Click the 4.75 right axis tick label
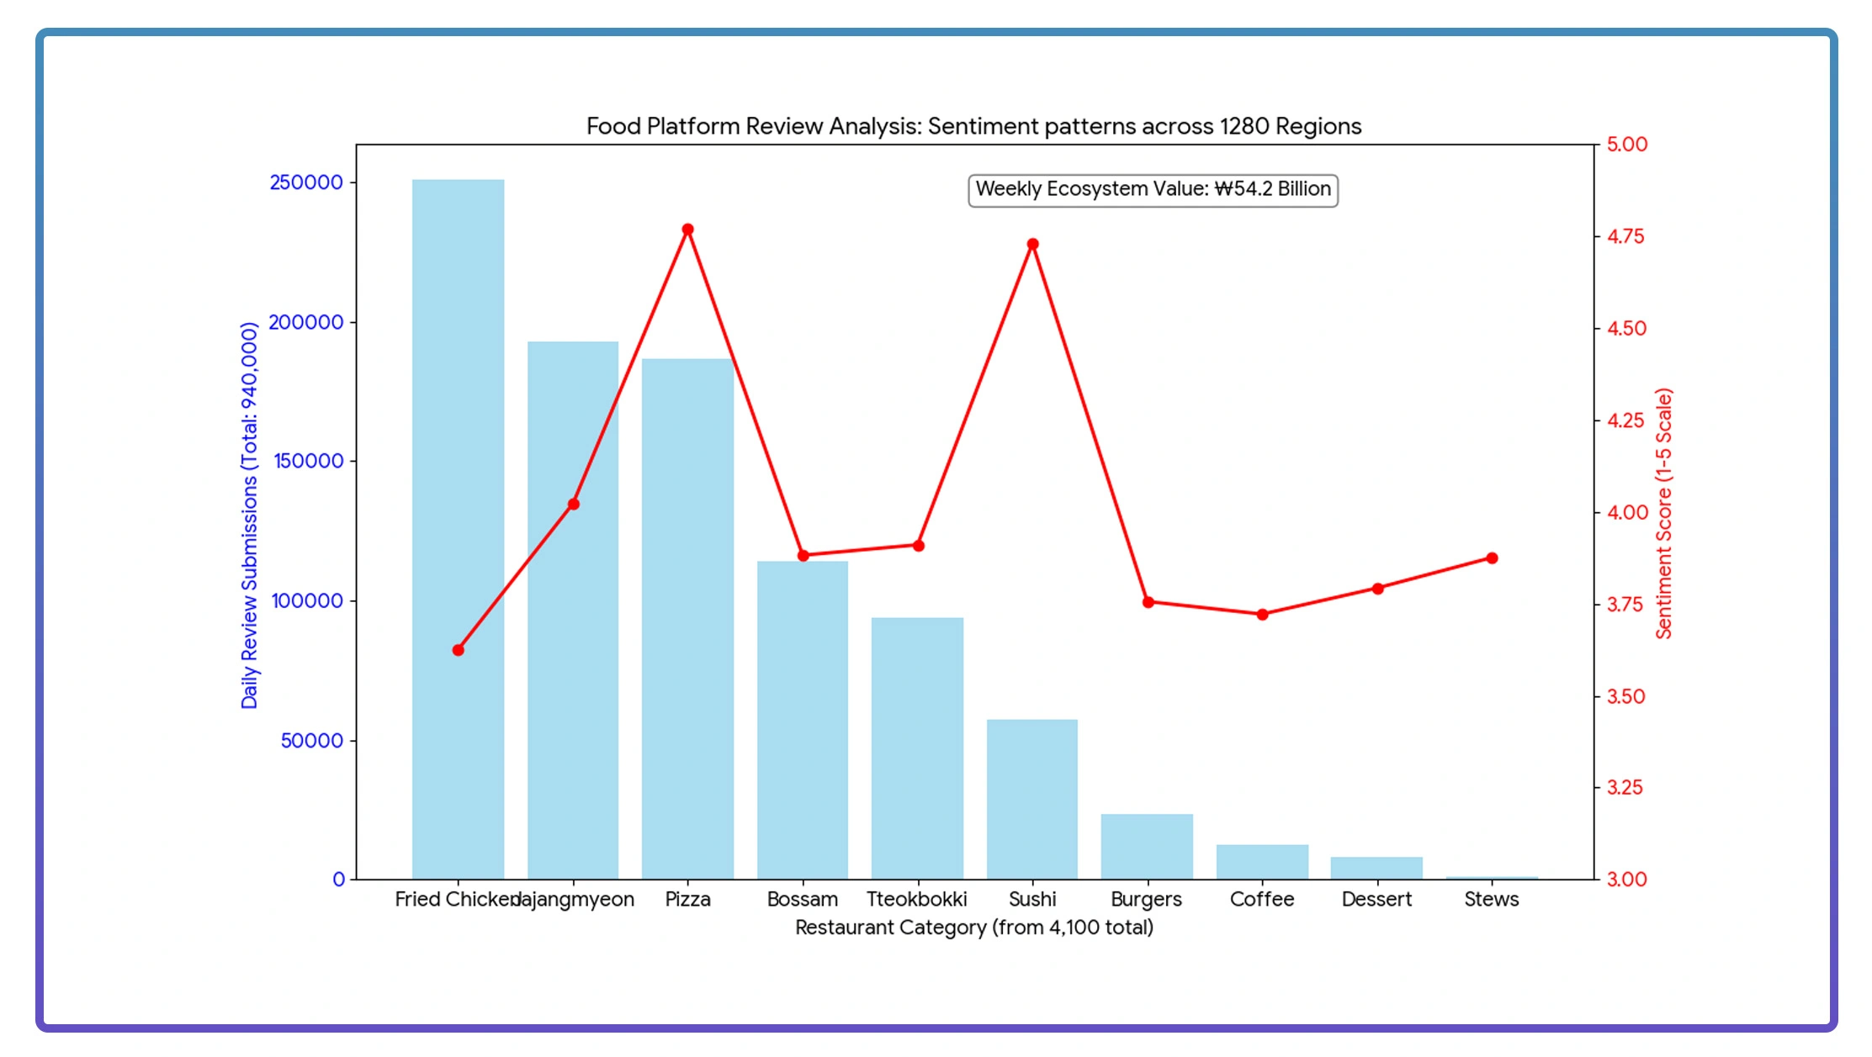This screenshot has height=1057, width=1872. click(x=1625, y=236)
